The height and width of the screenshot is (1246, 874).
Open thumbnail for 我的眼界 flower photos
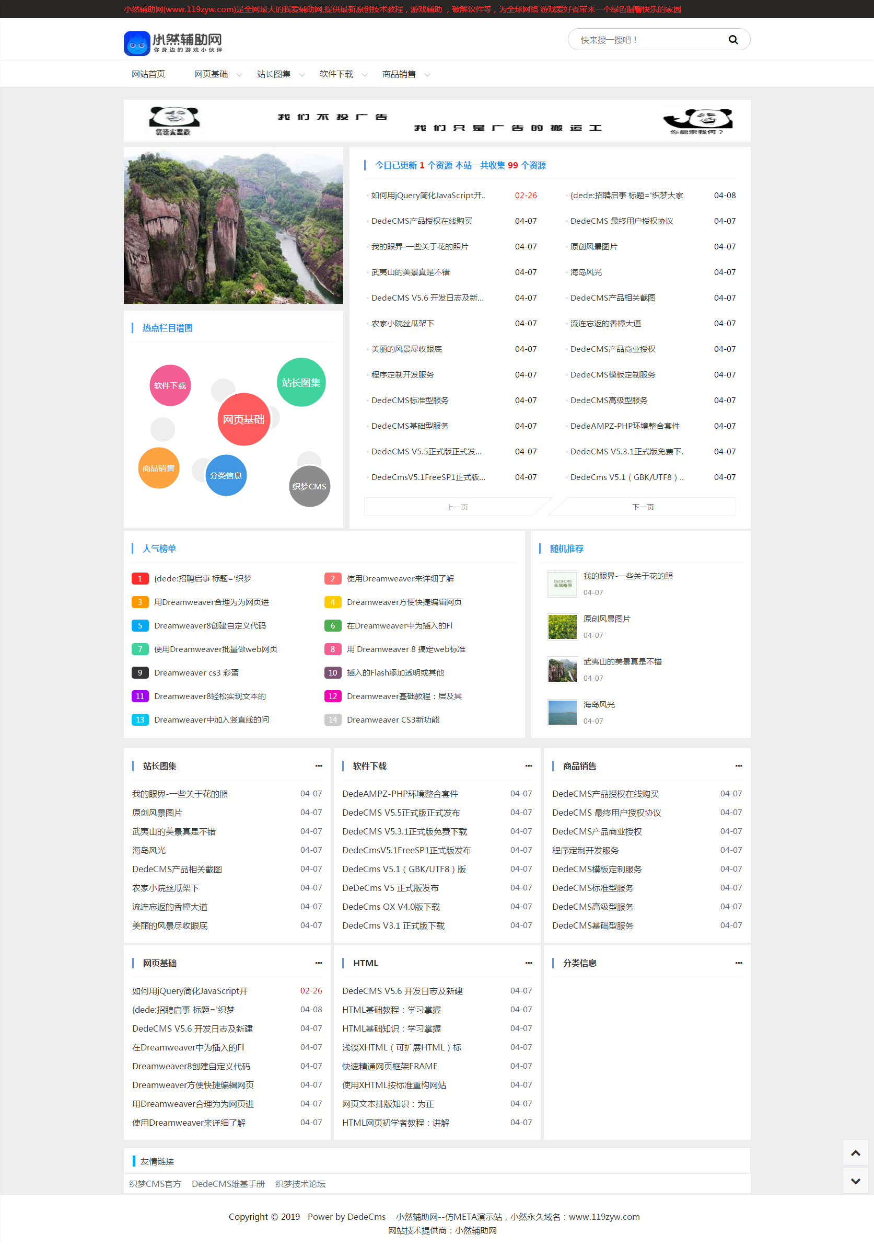point(562,584)
